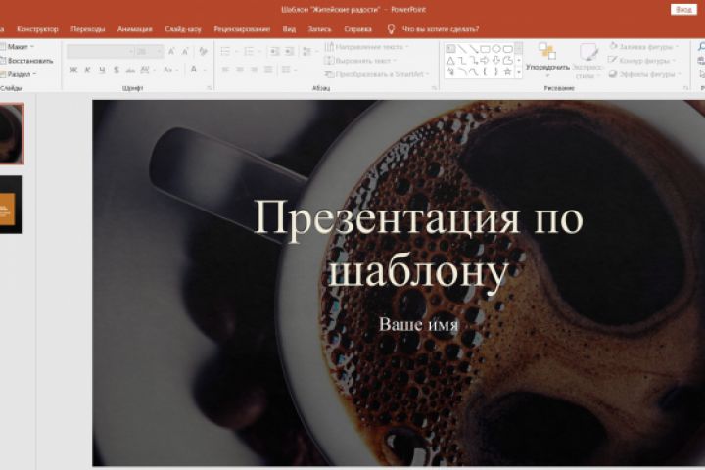
Task: Open the columns dropdown
Action: point(288,70)
